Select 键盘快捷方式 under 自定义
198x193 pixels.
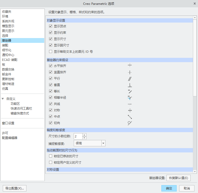point(20,113)
